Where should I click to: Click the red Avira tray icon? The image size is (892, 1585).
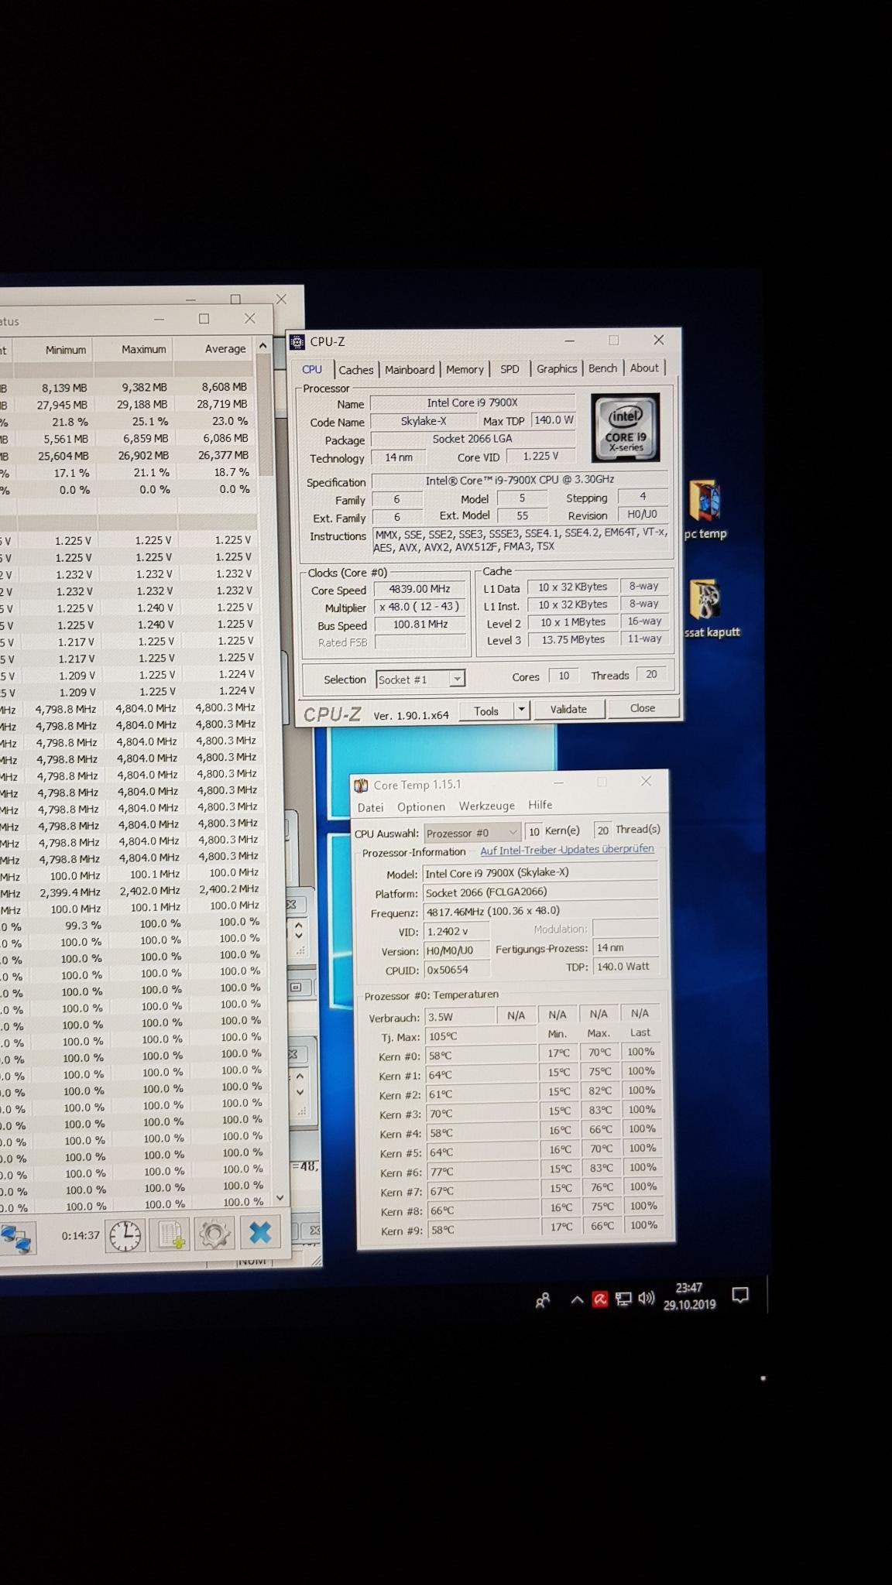tap(599, 1299)
